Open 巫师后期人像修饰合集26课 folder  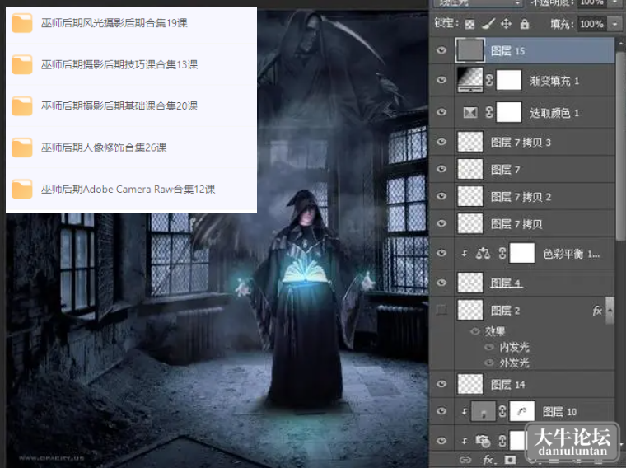(104, 147)
